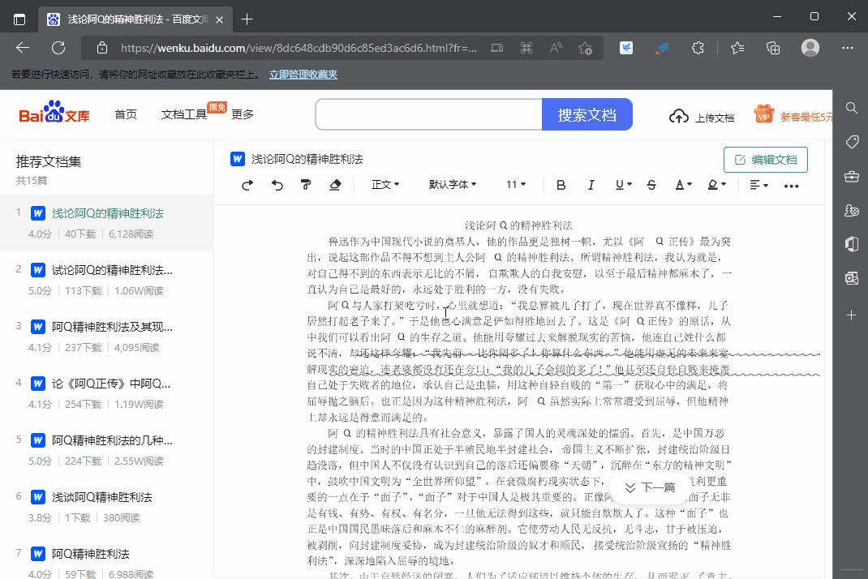Open the more options ellipsis in toolbar
The height and width of the screenshot is (579, 868).
click(x=791, y=186)
